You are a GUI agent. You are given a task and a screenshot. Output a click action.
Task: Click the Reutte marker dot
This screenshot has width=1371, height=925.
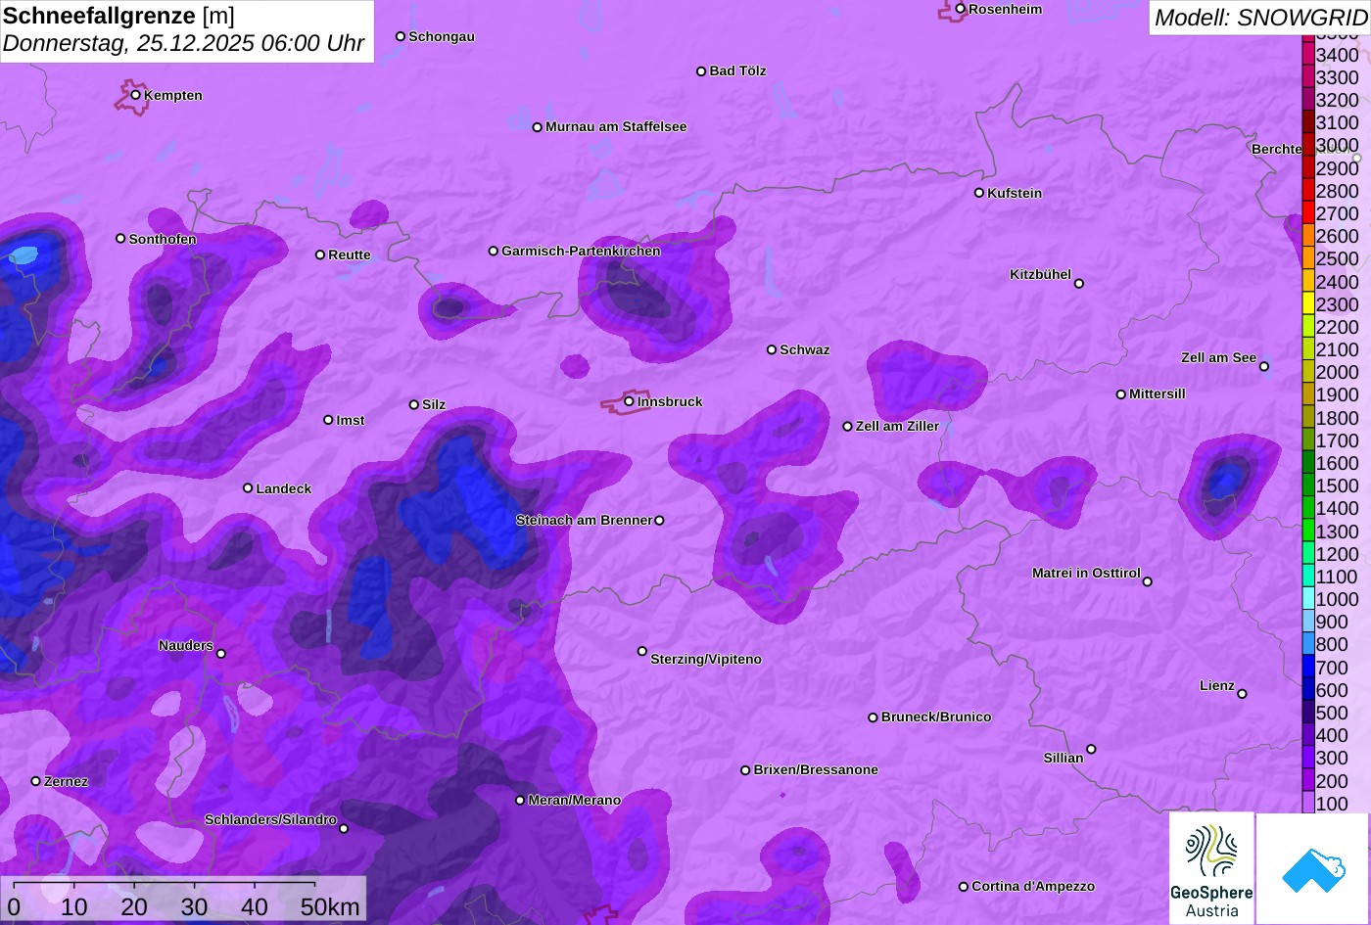click(320, 254)
